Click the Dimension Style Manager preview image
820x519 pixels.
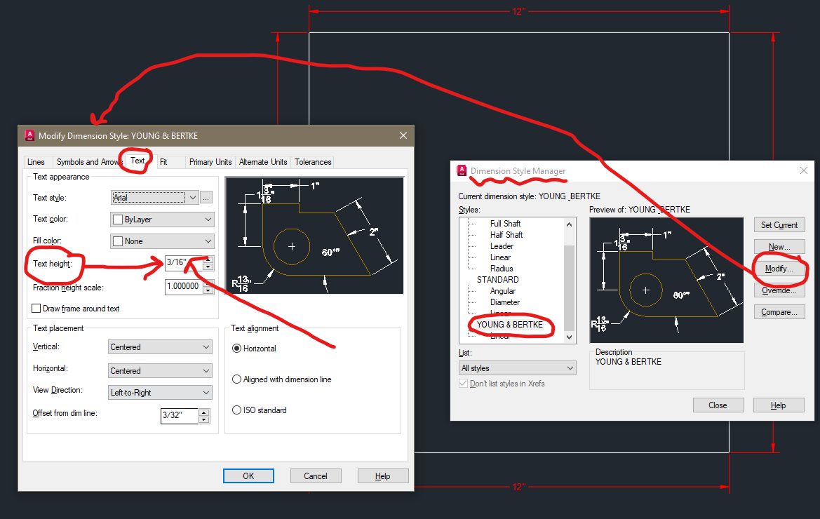point(667,281)
